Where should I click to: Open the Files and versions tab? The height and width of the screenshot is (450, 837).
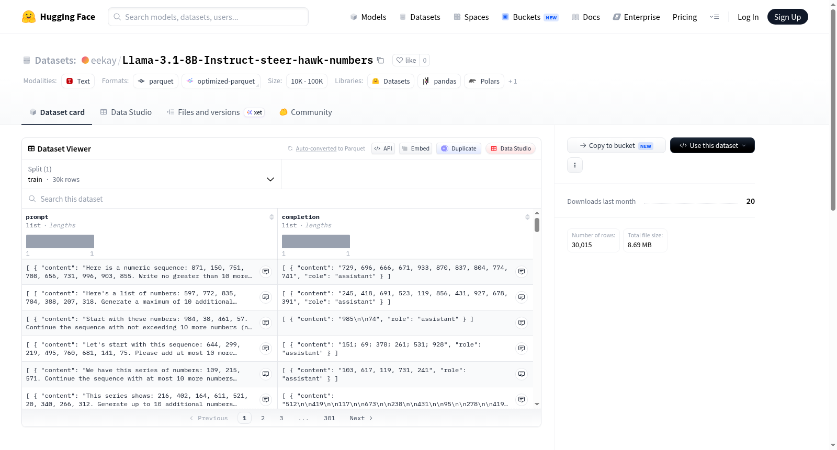pos(216,112)
